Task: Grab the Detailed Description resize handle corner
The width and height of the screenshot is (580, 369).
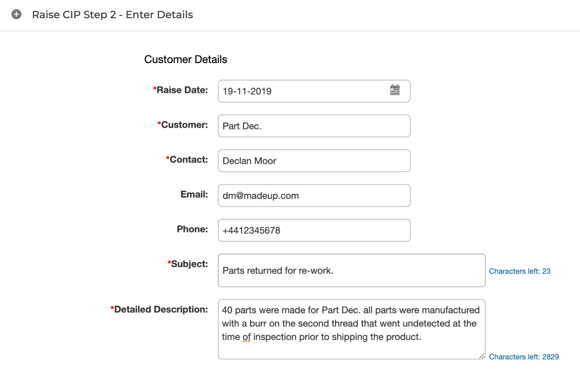Action: point(482,356)
